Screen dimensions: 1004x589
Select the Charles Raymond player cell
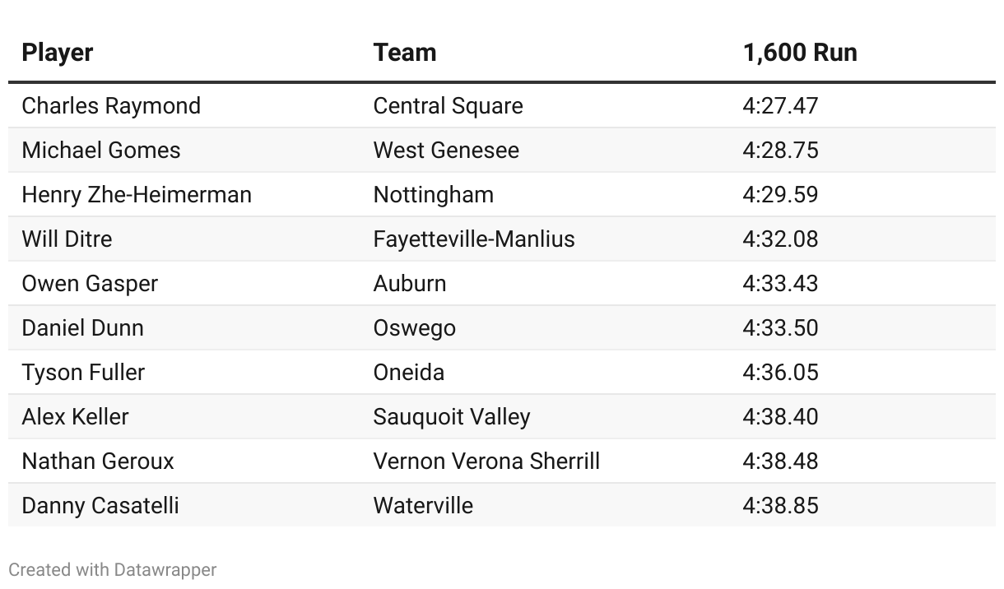(111, 106)
